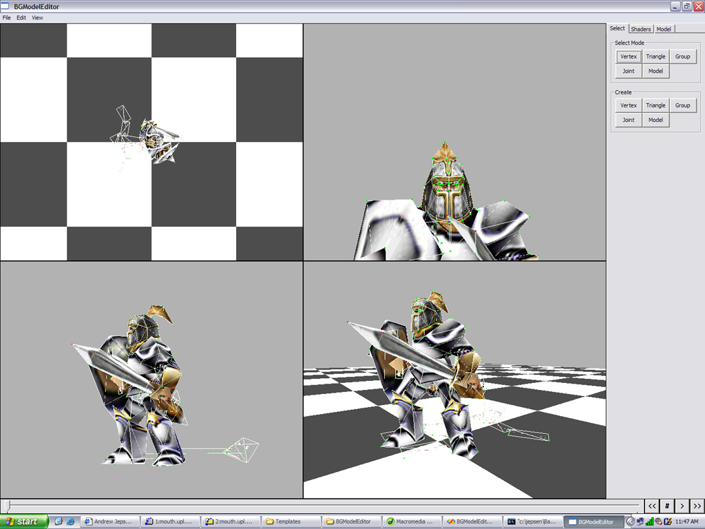Set Select Mode to Triangle
The height and width of the screenshot is (529, 705).
point(655,56)
